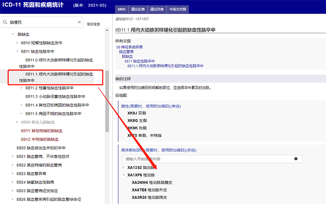
Task: Open 高级搜索 advanced search
Action: click(x=93, y=24)
